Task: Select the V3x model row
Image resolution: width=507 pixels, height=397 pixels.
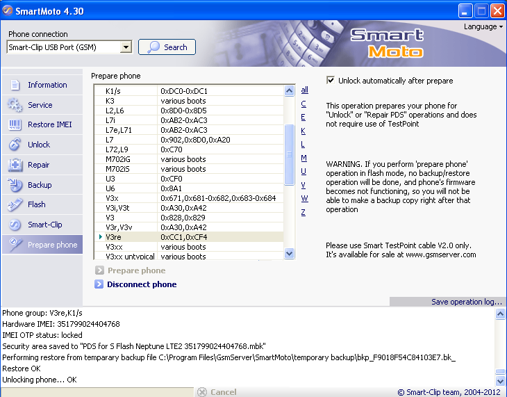Action: click(x=189, y=198)
